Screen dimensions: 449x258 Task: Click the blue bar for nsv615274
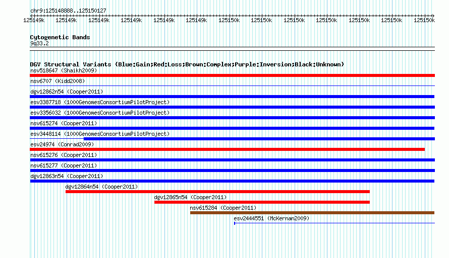pyautogui.click(x=232, y=128)
